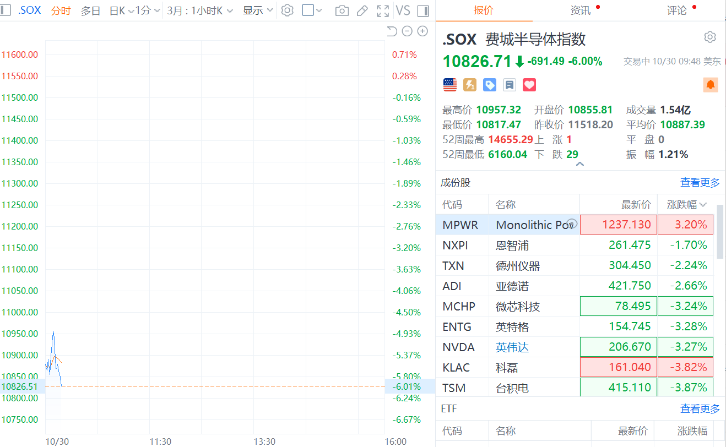Click the lightning Level 1 badge icon
This screenshot has width=726, height=447.
pyautogui.click(x=470, y=85)
